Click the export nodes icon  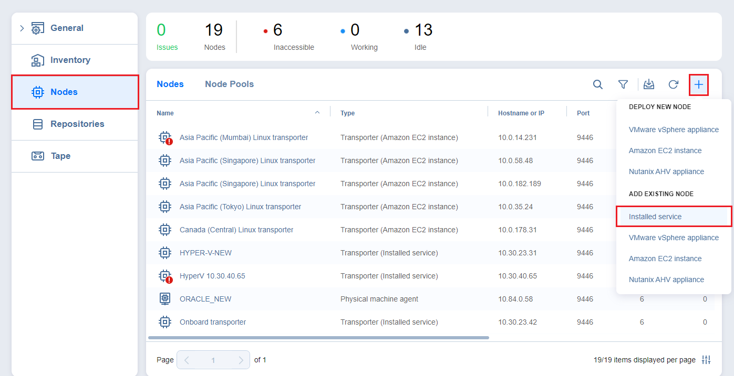[x=648, y=84]
